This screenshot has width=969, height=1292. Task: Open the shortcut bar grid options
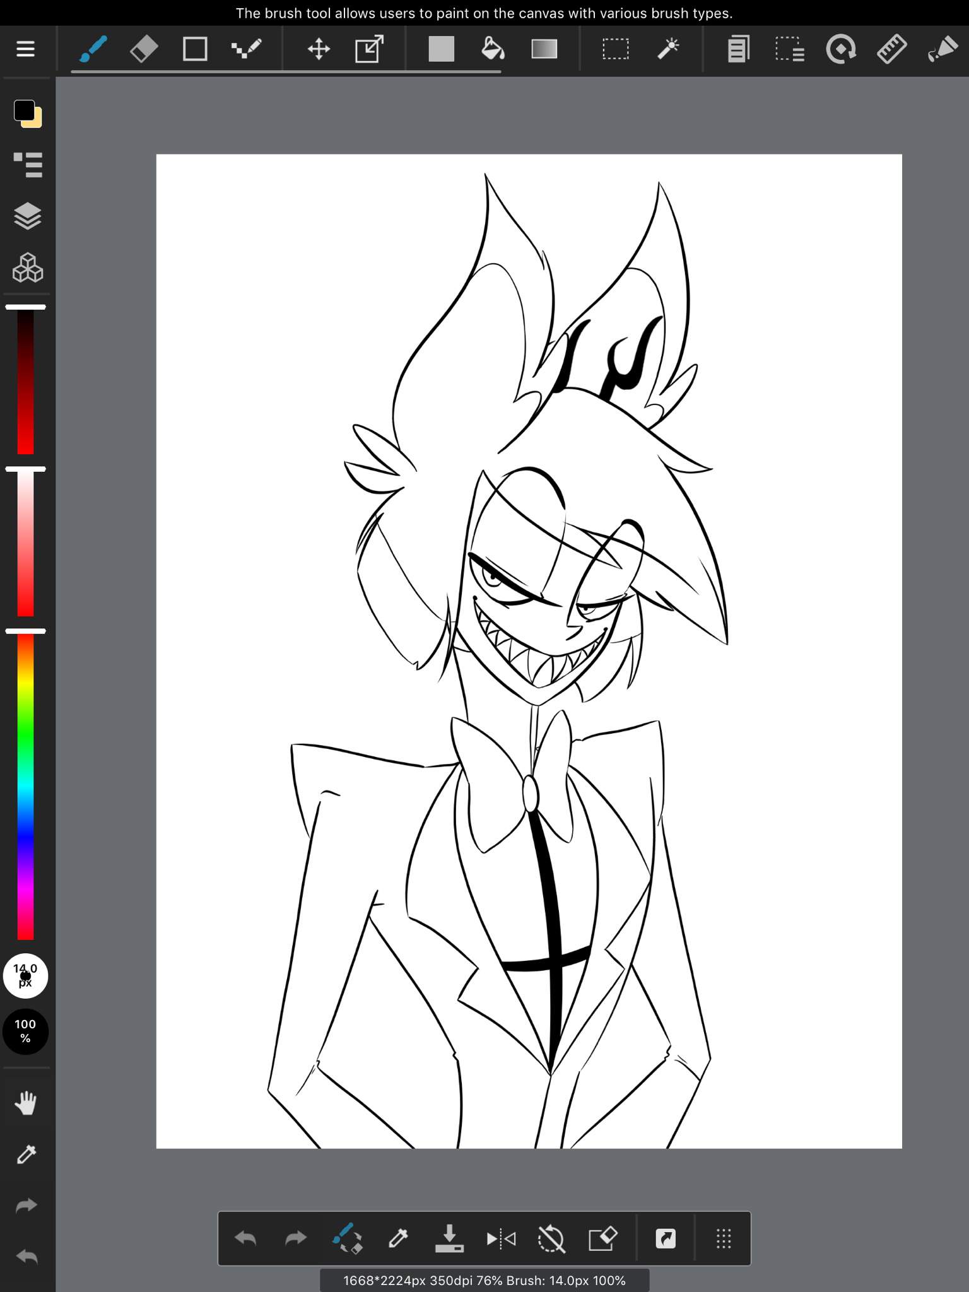(x=724, y=1239)
